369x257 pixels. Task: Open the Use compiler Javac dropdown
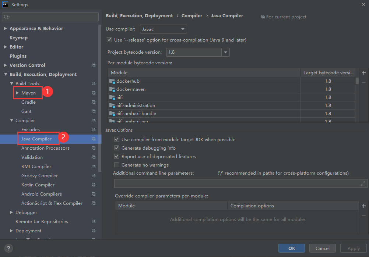pos(163,29)
